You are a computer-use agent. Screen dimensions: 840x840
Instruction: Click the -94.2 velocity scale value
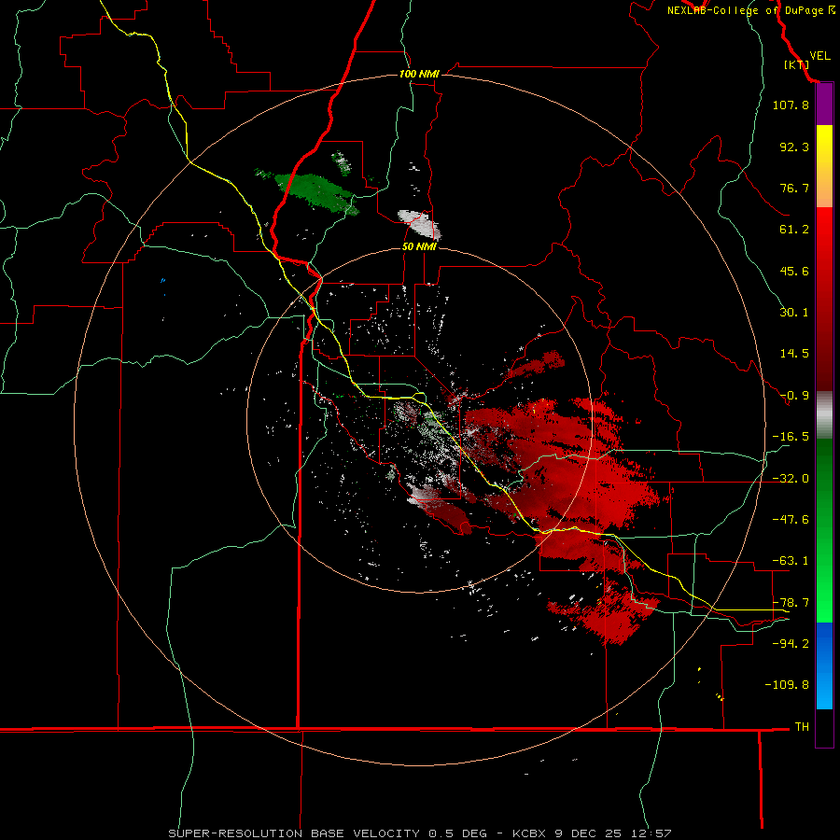click(791, 644)
